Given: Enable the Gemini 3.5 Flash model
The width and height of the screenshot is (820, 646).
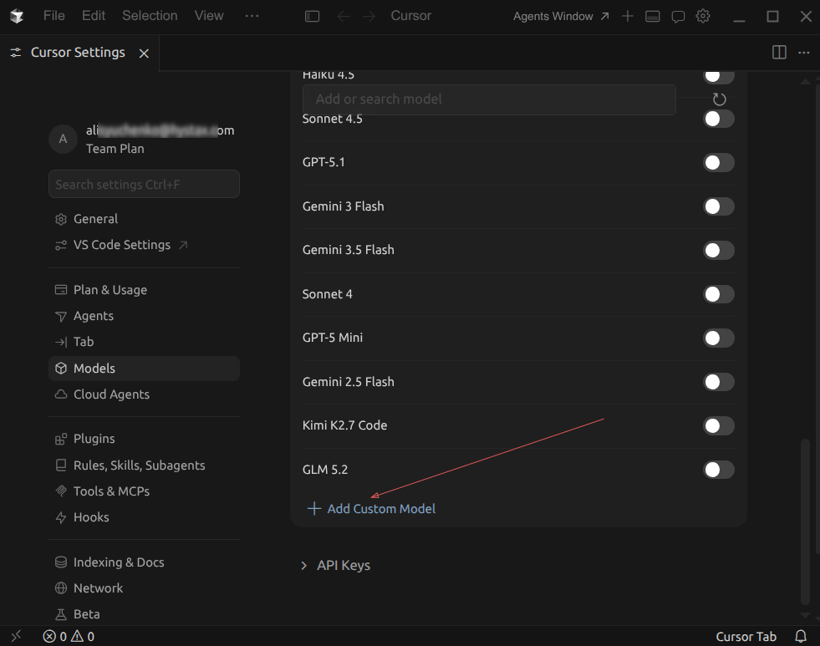Looking at the screenshot, I should point(719,251).
